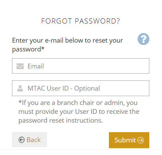The height and width of the screenshot is (155, 162).
Task: Click the horizontal divider below the buttons
Action: (81, 150)
